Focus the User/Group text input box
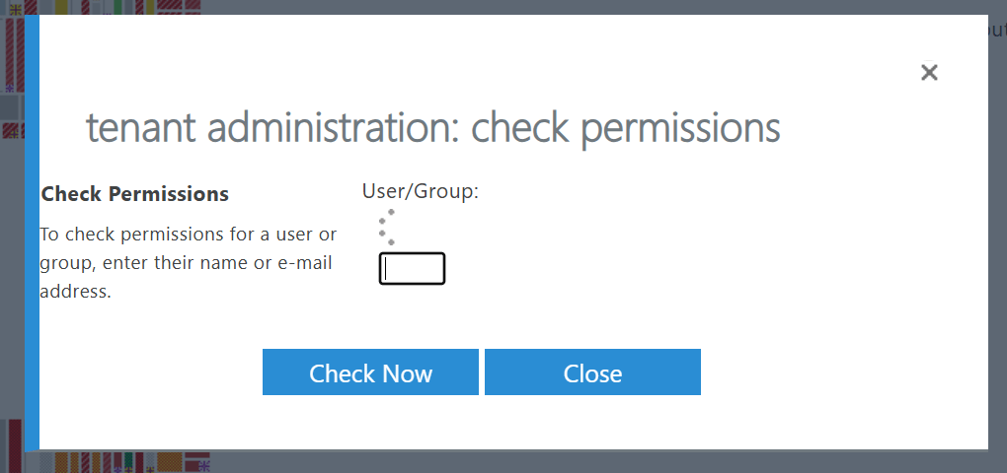 [x=413, y=268]
